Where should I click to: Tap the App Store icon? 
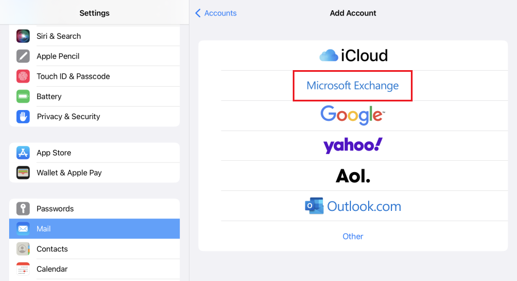coord(23,153)
